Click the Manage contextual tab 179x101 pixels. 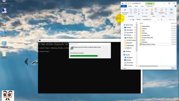pyautogui.click(x=150, y=3)
